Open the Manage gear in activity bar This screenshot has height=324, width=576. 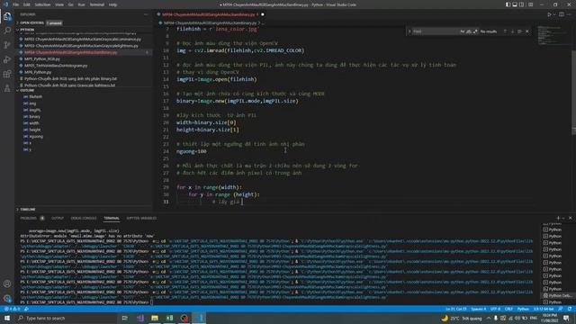[7, 298]
